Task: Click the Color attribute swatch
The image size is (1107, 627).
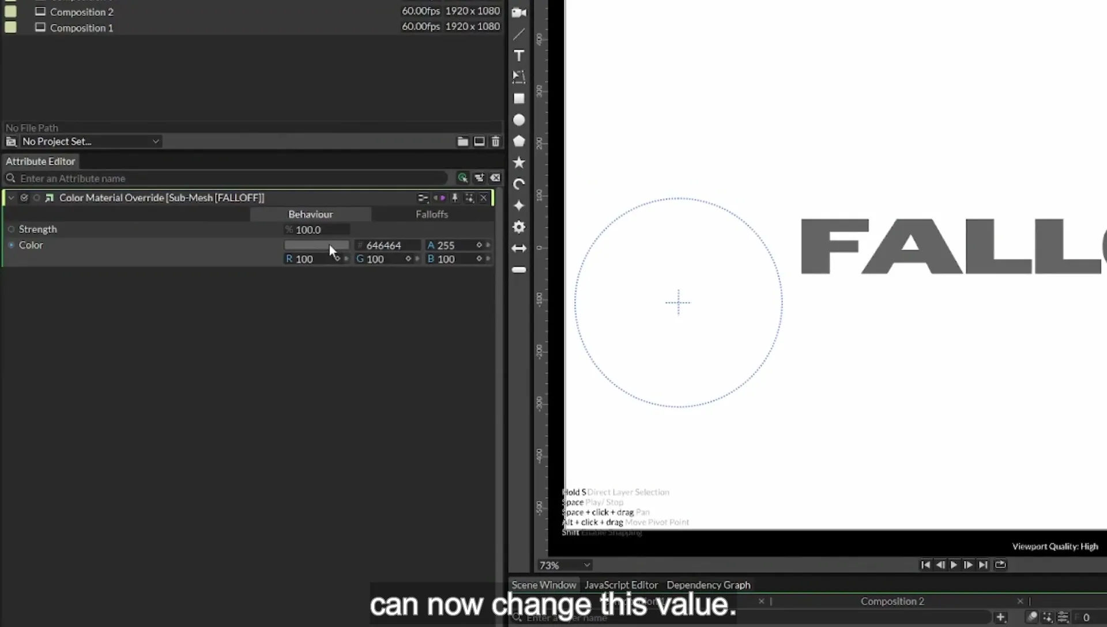Action: pos(317,245)
